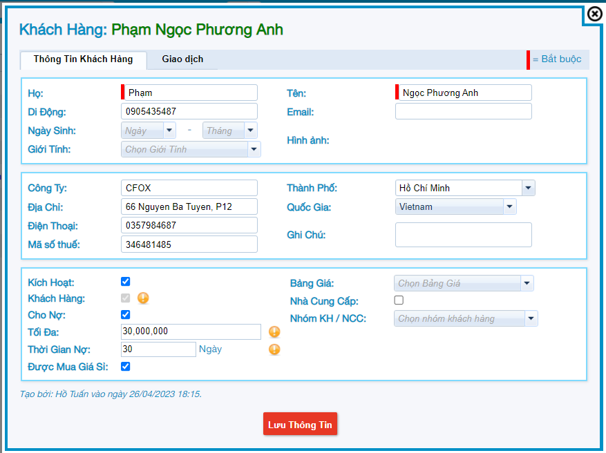Screen dimensions: 606x453
Task: Click warning icon beside Tối Đa field
Action: point(274,331)
